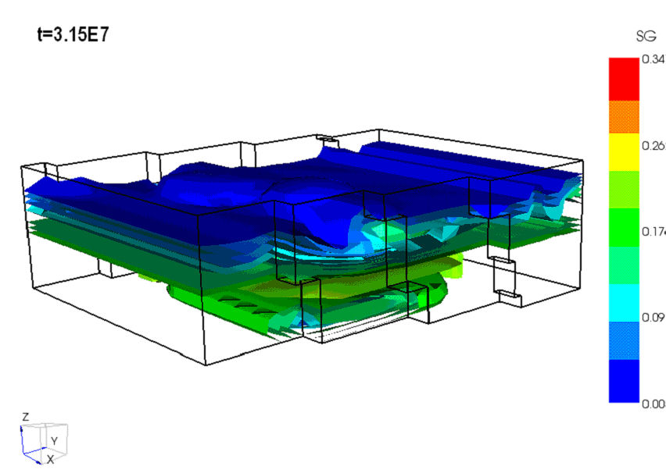Click the 0.34 maximum legend value
This screenshot has width=666, height=473.
click(x=653, y=59)
